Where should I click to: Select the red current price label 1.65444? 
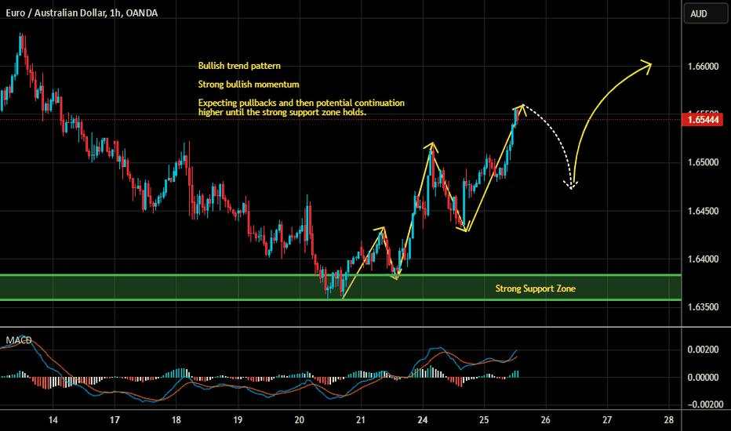coord(703,120)
